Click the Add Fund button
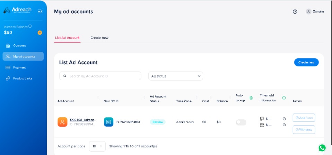This screenshot has height=155, width=332. coord(304,118)
